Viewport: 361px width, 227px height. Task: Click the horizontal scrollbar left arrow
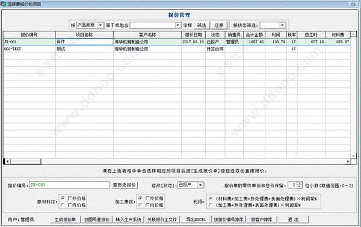tap(7, 161)
